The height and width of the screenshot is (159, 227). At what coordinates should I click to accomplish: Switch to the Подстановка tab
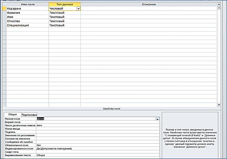[29, 115]
